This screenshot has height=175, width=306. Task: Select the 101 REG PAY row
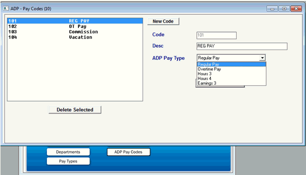(75, 21)
